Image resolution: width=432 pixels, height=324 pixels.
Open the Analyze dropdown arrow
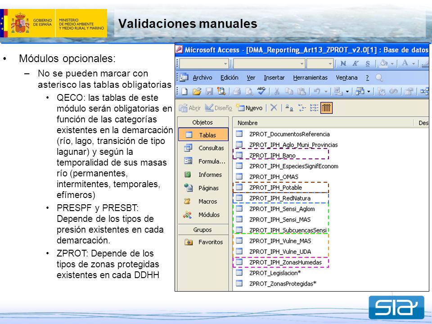[369, 91]
